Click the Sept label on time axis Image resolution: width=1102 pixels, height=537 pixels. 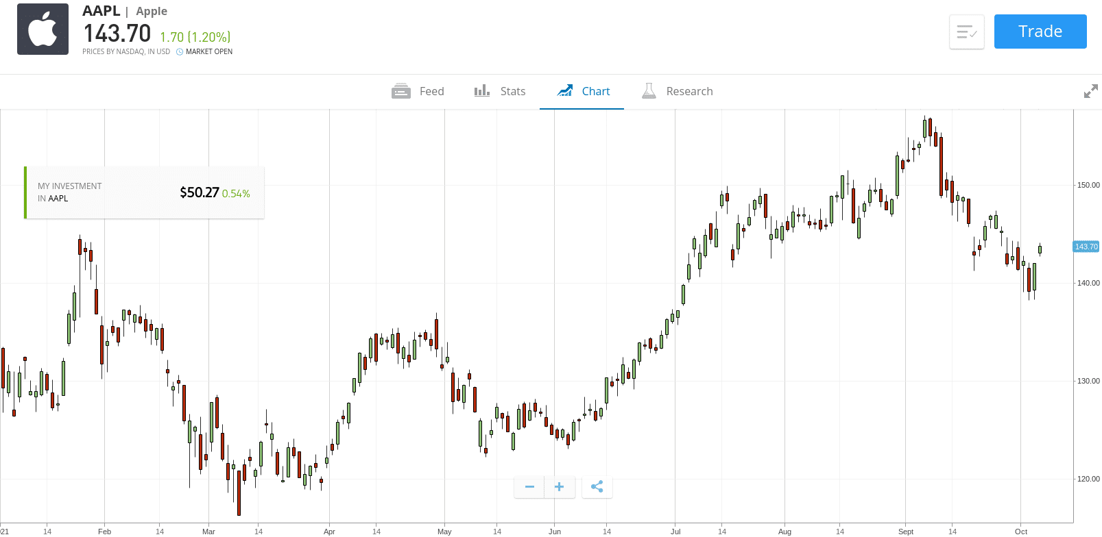tap(906, 532)
